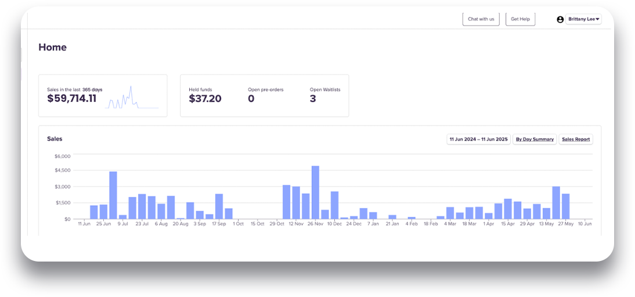
Task: Click the Get Help button
Action: (x=521, y=19)
